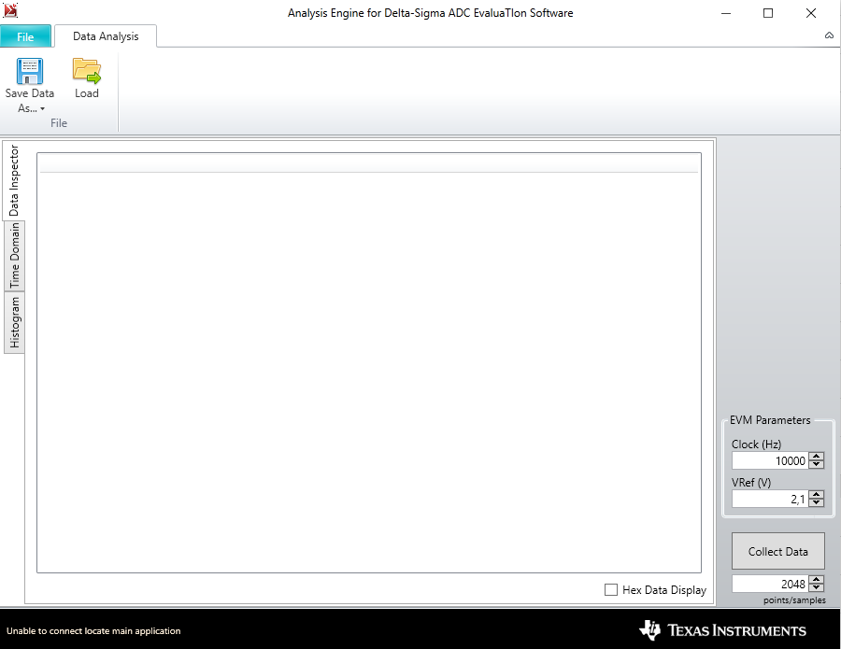Image resolution: width=841 pixels, height=649 pixels.
Task: Increase the VRef (V) value with up arrow
Action: click(817, 495)
